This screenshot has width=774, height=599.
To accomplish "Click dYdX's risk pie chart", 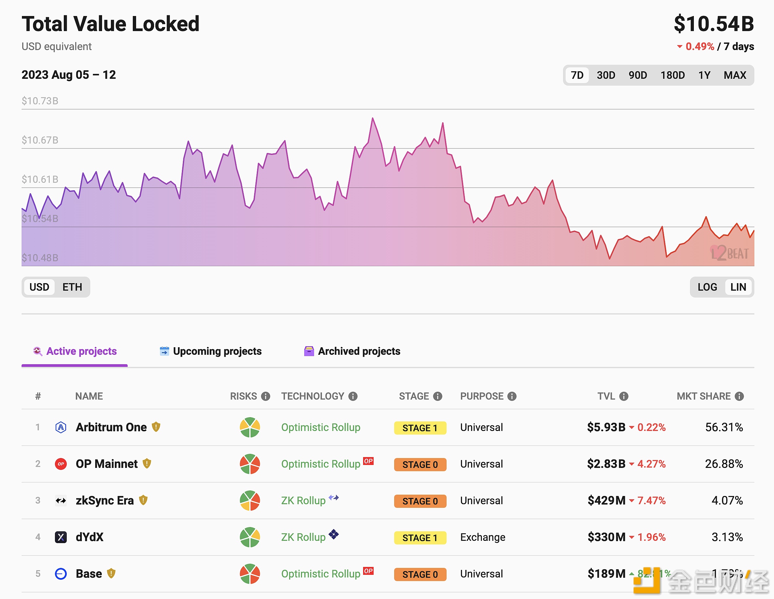I will (250, 537).
